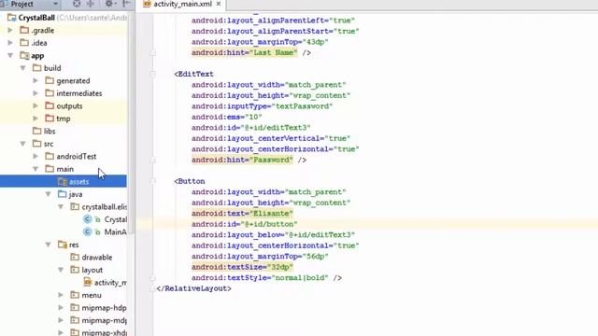Hide the Project tool window

(x=126, y=4)
